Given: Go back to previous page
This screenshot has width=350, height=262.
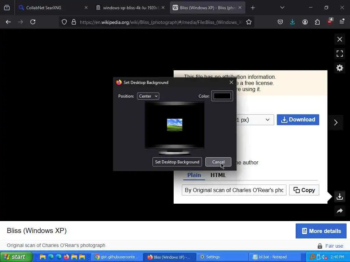Looking at the screenshot, I should point(8,22).
